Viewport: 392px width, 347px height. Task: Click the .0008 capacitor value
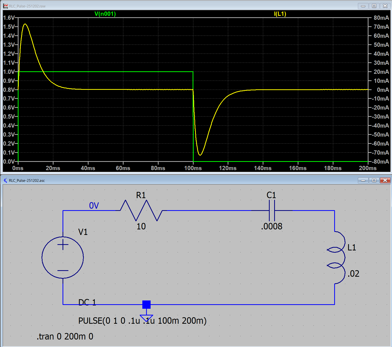(x=272, y=226)
